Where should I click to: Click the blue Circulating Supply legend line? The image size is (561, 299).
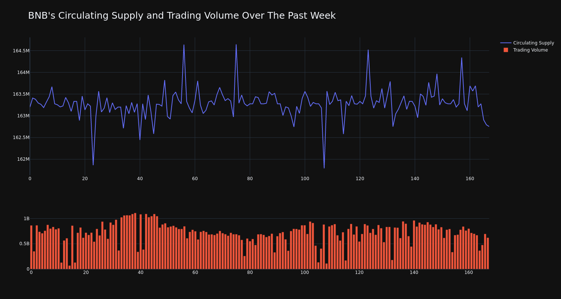pos(506,43)
